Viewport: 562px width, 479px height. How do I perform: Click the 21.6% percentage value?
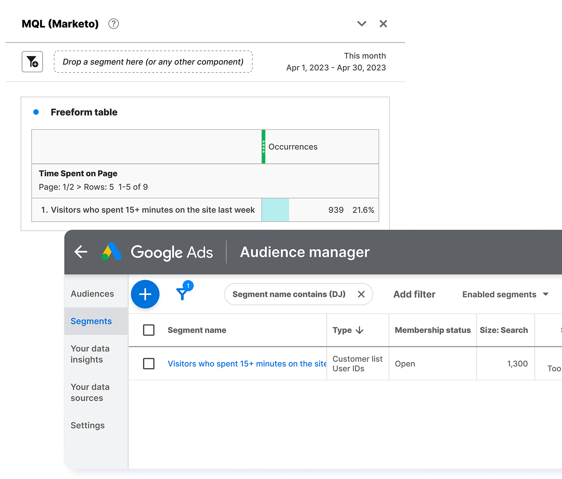point(363,210)
